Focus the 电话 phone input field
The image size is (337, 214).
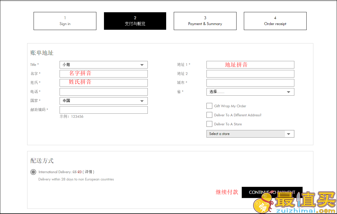point(104,92)
